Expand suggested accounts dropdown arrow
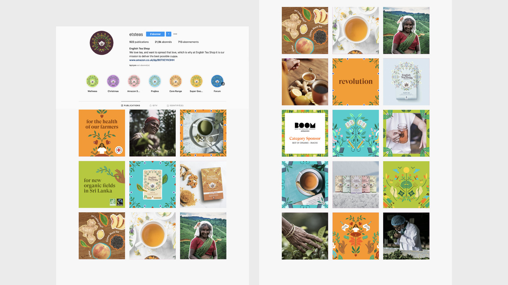The width and height of the screenshot is (508, 285). pyautogui.click(x=169, y=34)
